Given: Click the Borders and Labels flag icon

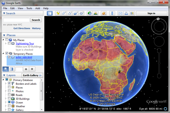Looking at the screenshot, I should 13,84.
